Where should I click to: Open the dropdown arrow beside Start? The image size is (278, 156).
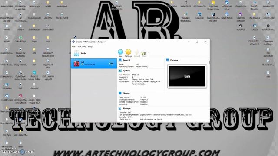tap(149, 53)
